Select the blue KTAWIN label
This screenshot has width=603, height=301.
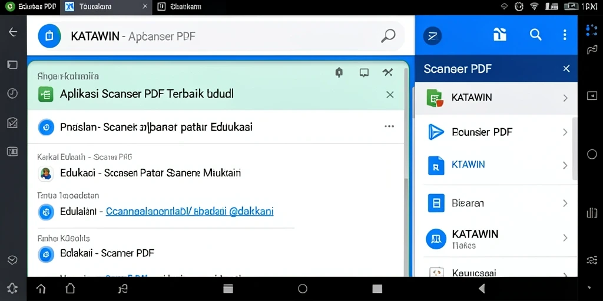click(x=468, y=165)
